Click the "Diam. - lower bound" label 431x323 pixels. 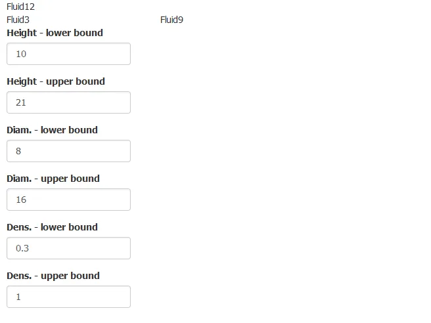(52, 130)
